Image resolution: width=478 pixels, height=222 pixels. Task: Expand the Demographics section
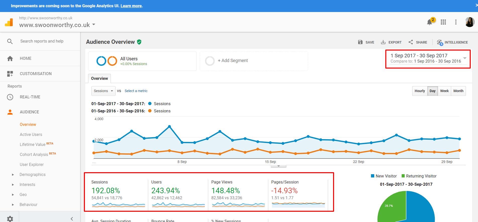(x=13, y=175)
